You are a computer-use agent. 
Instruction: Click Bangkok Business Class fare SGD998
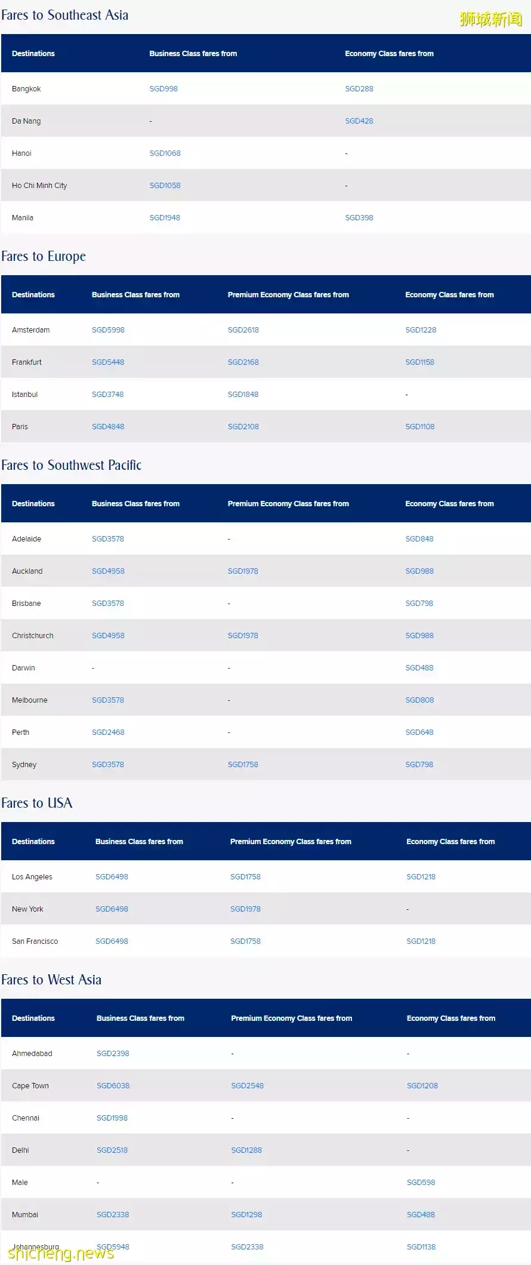(x=163, y=89)
